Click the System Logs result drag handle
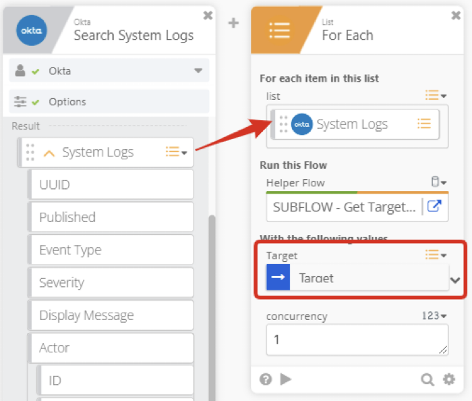Viewport: 472px width, 401px height. [x=30, y=152]
